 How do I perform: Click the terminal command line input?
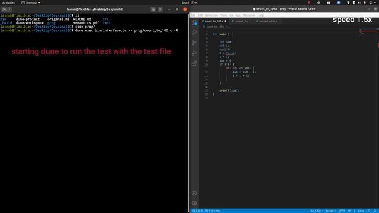coord(127,30)
